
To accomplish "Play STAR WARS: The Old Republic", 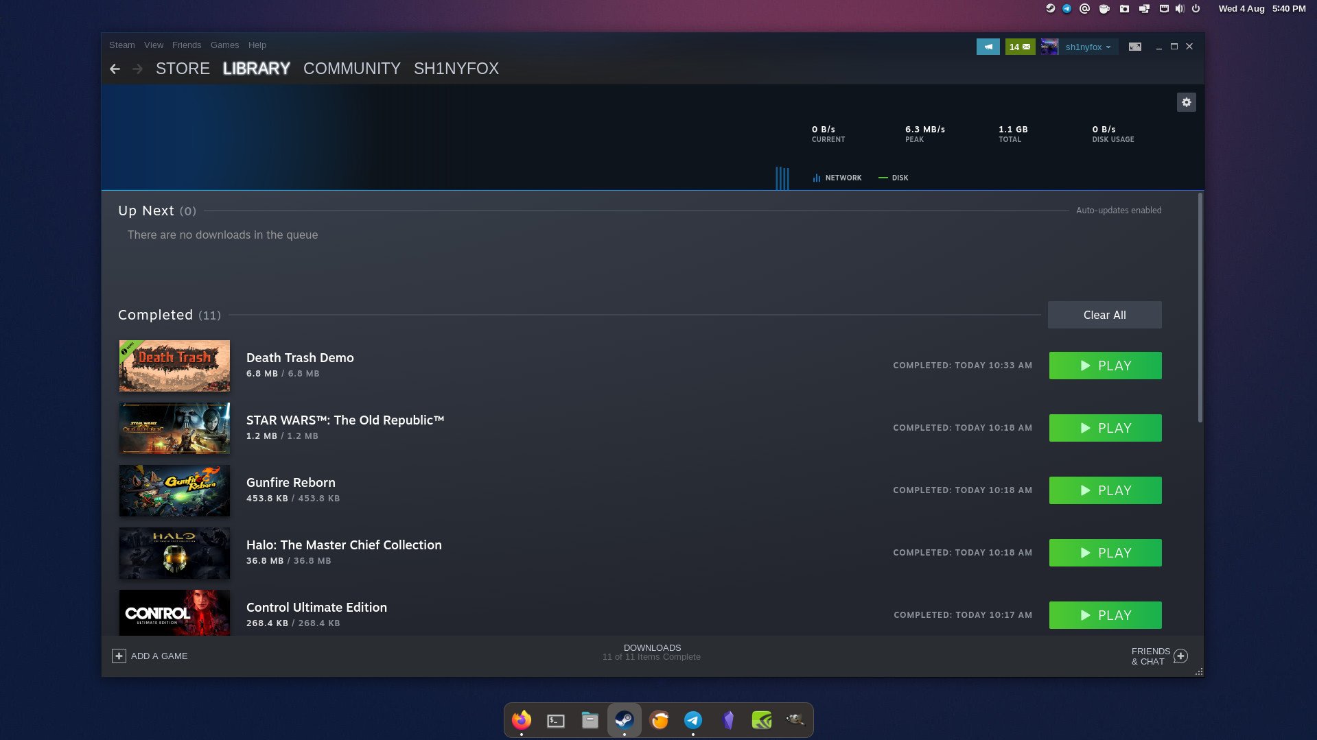I will pos(1106,428).
